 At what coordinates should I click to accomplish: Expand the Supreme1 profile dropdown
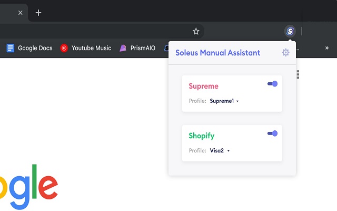(224, 101)
